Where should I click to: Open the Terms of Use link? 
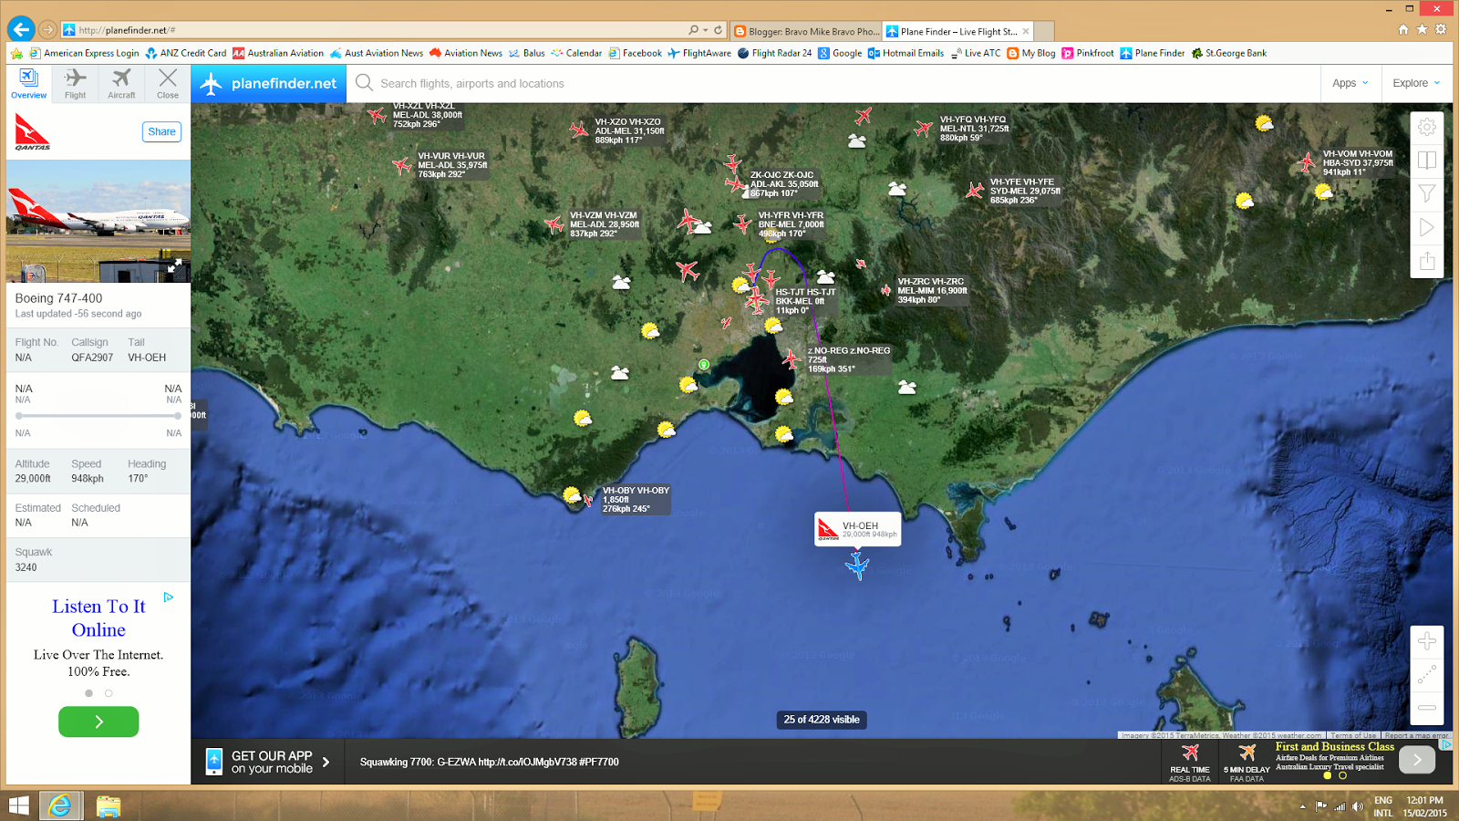[1353, 735]
